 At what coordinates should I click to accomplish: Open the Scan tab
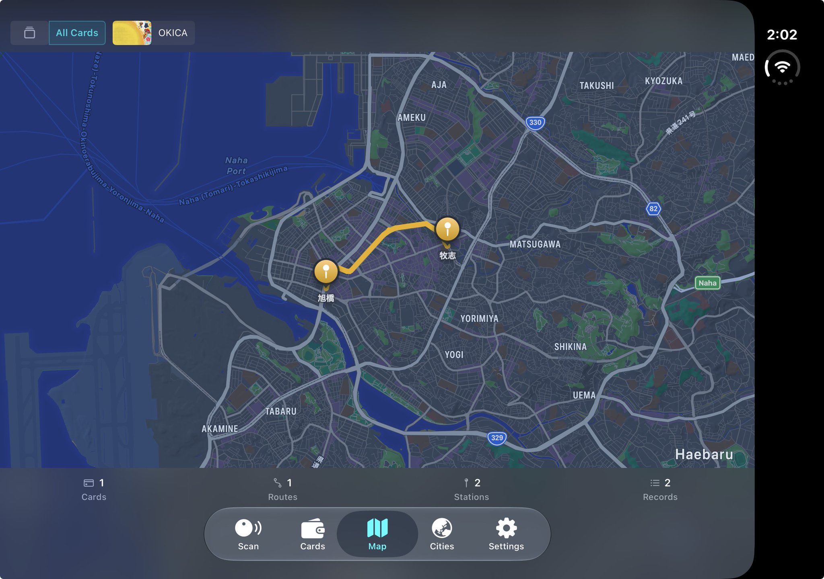tap(248, 534)
